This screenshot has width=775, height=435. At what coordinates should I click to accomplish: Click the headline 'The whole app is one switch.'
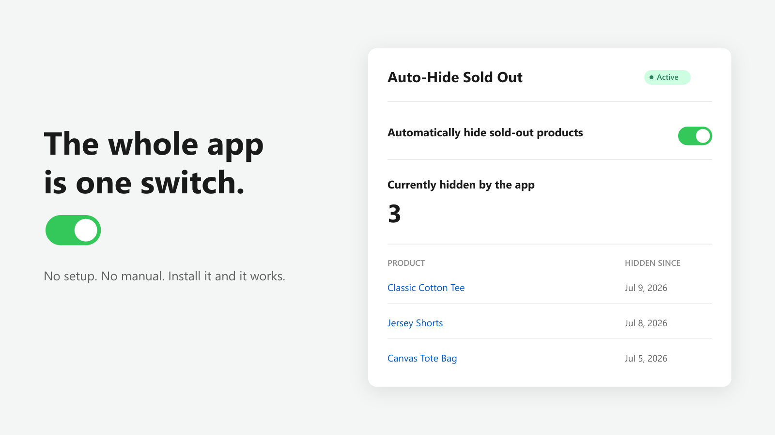point(154,163)
